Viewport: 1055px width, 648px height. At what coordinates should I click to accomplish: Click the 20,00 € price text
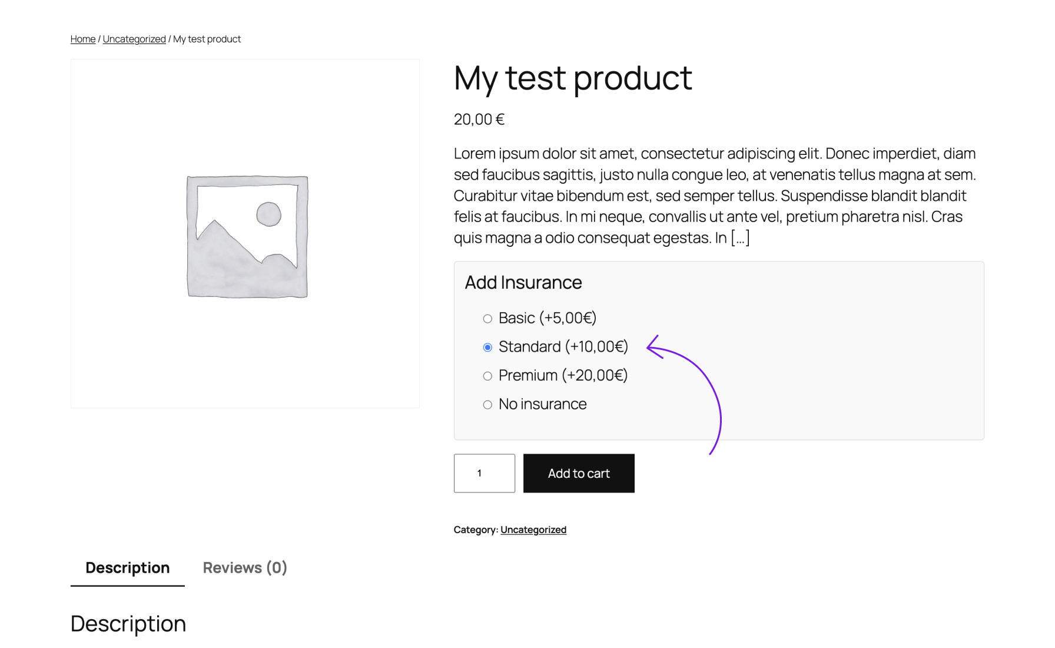tap(479, 119)
